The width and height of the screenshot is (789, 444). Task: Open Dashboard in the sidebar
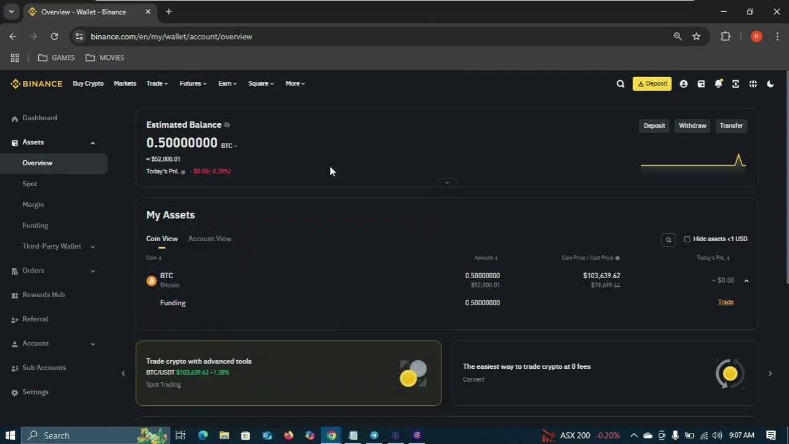39,118
